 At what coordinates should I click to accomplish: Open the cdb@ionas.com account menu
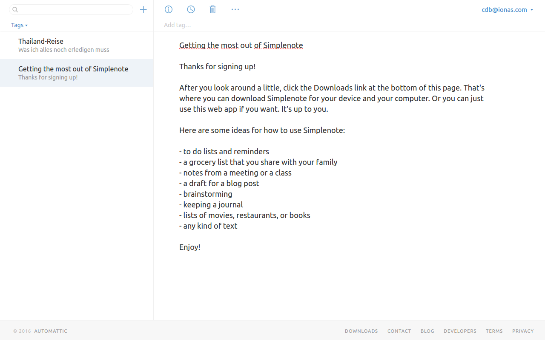point(508,10)
